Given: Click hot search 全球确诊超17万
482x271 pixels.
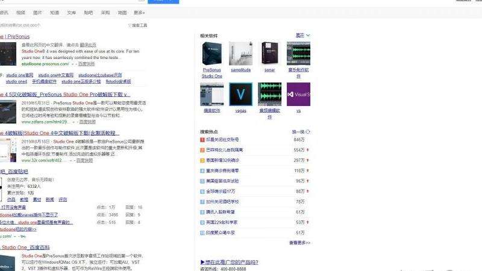Looking at the screenshot, I should (x=221, y=192).
